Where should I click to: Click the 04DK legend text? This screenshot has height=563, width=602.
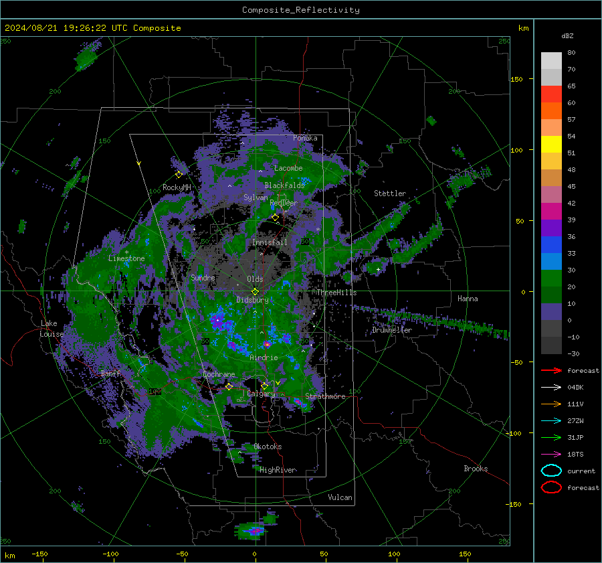point(575,388)
